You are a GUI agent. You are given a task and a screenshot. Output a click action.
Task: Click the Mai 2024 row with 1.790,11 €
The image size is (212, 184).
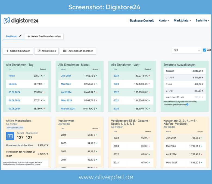pos(185,146)
